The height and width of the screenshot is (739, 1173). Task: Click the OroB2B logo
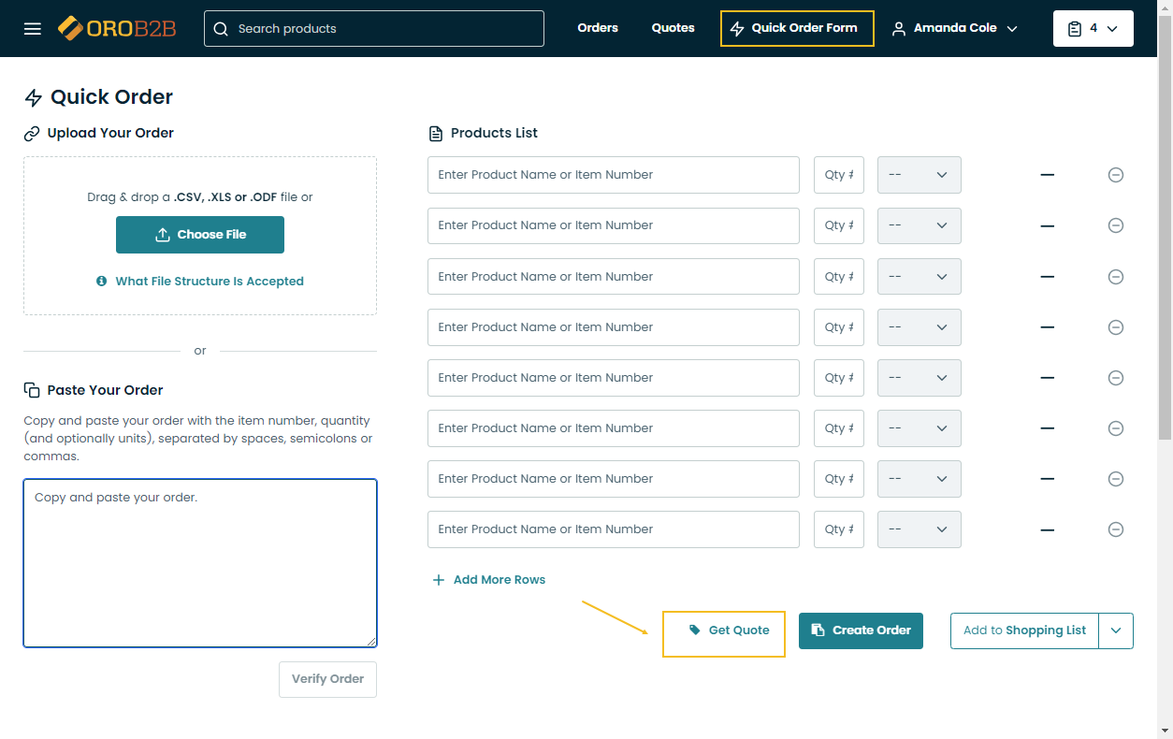[118, 29]
